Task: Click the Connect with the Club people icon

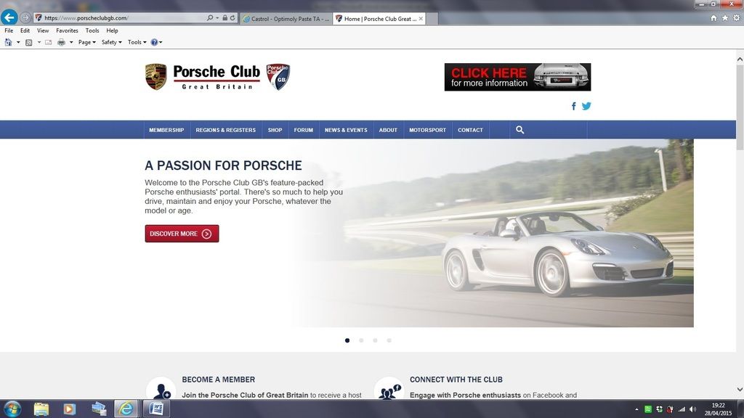Action: (389, 389)
